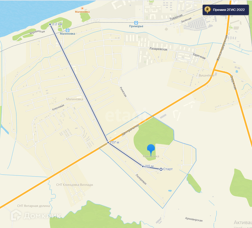The image size is (252, 228).
Task: Click the Домклик house logo icon
Action: [x=16, y=215]
